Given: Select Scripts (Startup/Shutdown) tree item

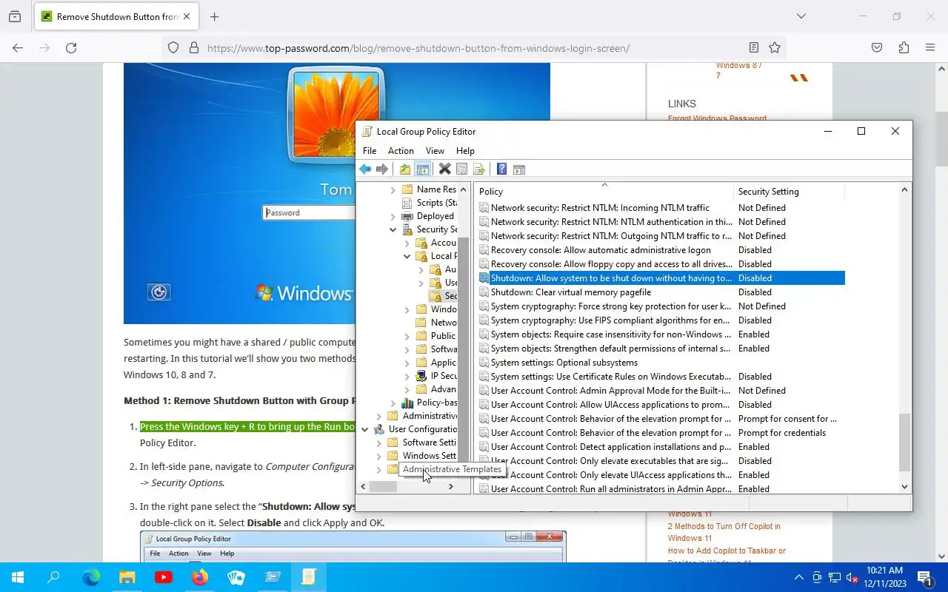Looking at the screenshot, I should point(430,203).
